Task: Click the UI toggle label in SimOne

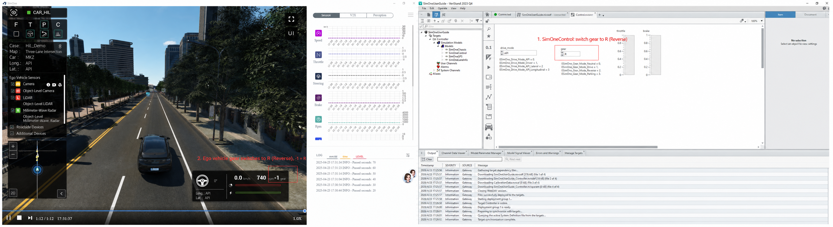Action: pos(291,33)
